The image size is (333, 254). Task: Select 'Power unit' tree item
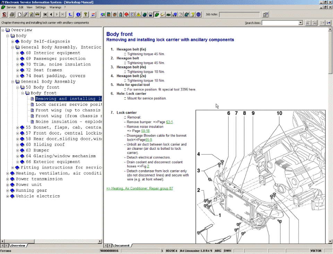point(29,185)
